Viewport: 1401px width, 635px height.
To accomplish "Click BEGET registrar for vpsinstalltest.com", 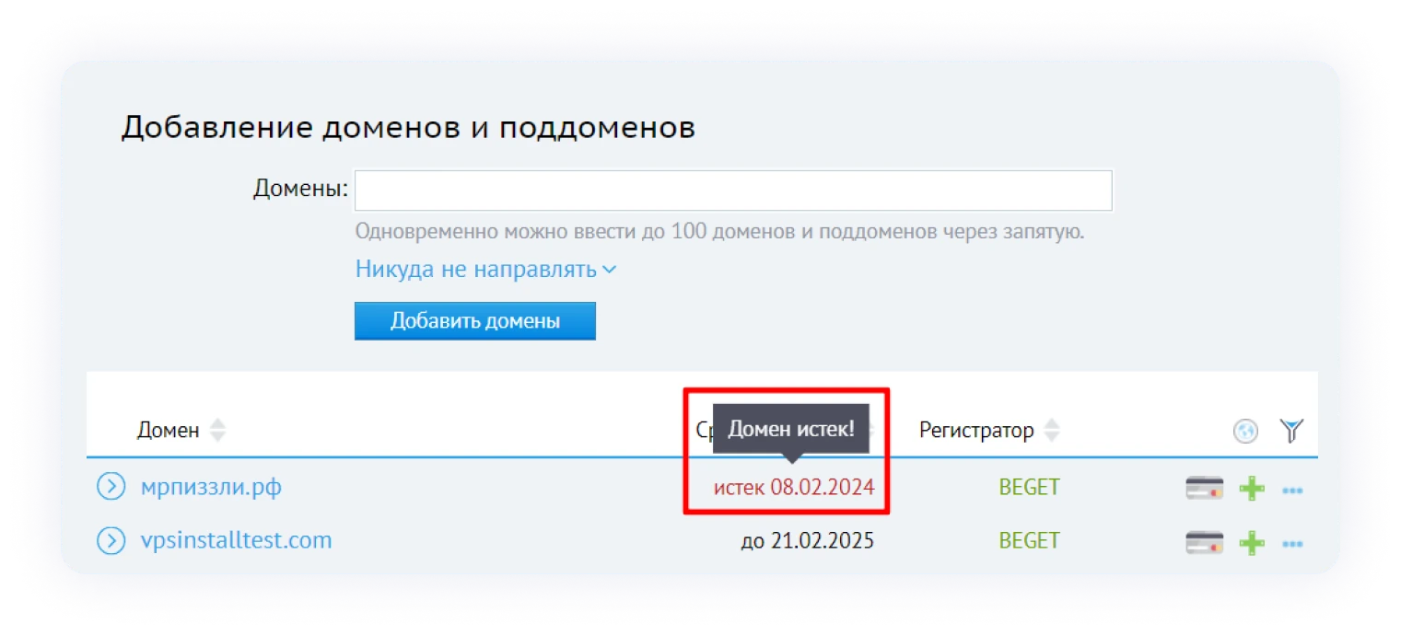I will click(x=1029, y=540).
